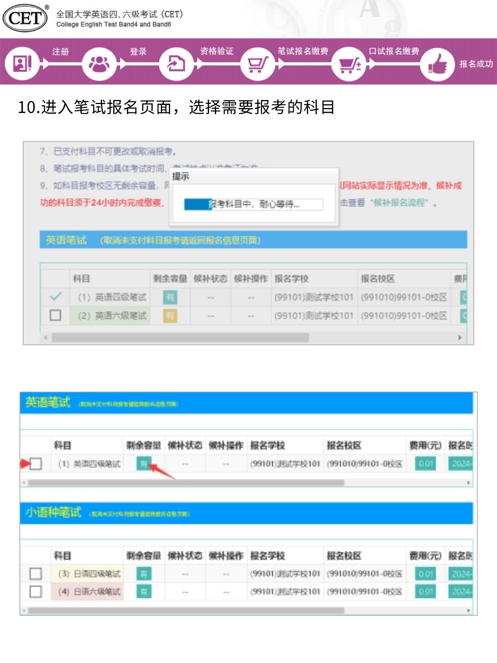This screenshot has height=663, width=497.
Task: Click left scroll arrow below 小语种笔试 table
Action: point(24,611)
